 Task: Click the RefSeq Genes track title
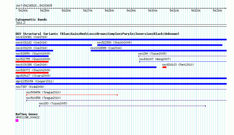click(27, 114)
